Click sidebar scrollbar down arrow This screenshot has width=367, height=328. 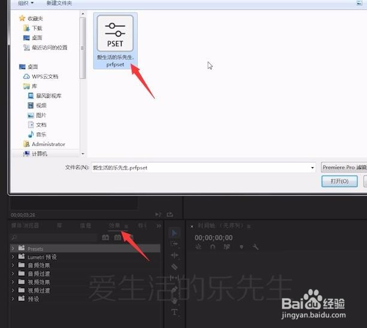pos(83,154)
